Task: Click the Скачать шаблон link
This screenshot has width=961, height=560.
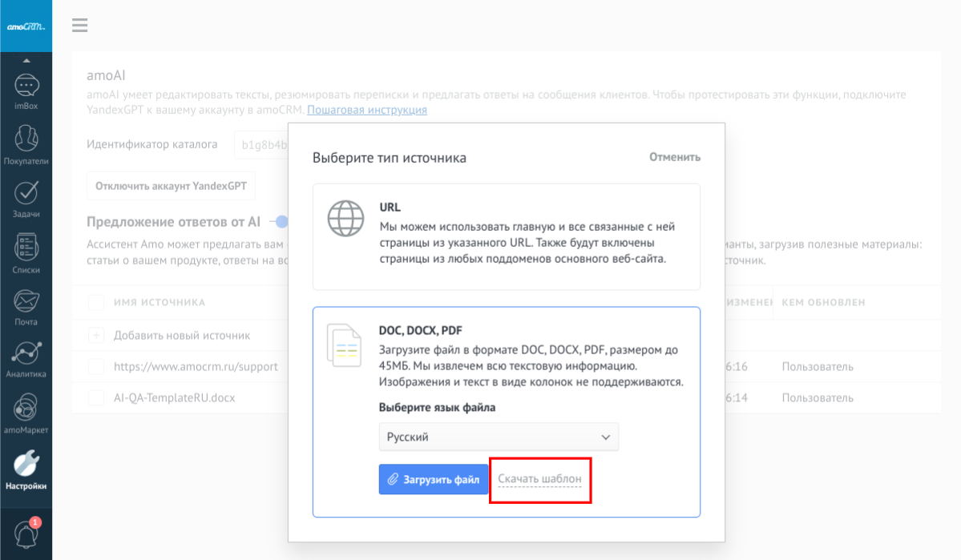Action: (539, 479)
